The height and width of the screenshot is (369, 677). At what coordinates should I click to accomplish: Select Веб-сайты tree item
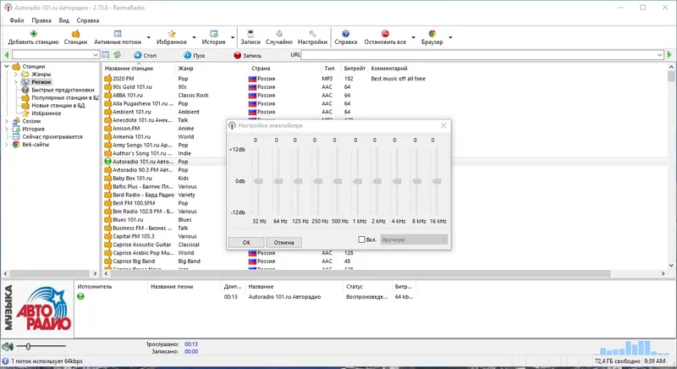36,144
